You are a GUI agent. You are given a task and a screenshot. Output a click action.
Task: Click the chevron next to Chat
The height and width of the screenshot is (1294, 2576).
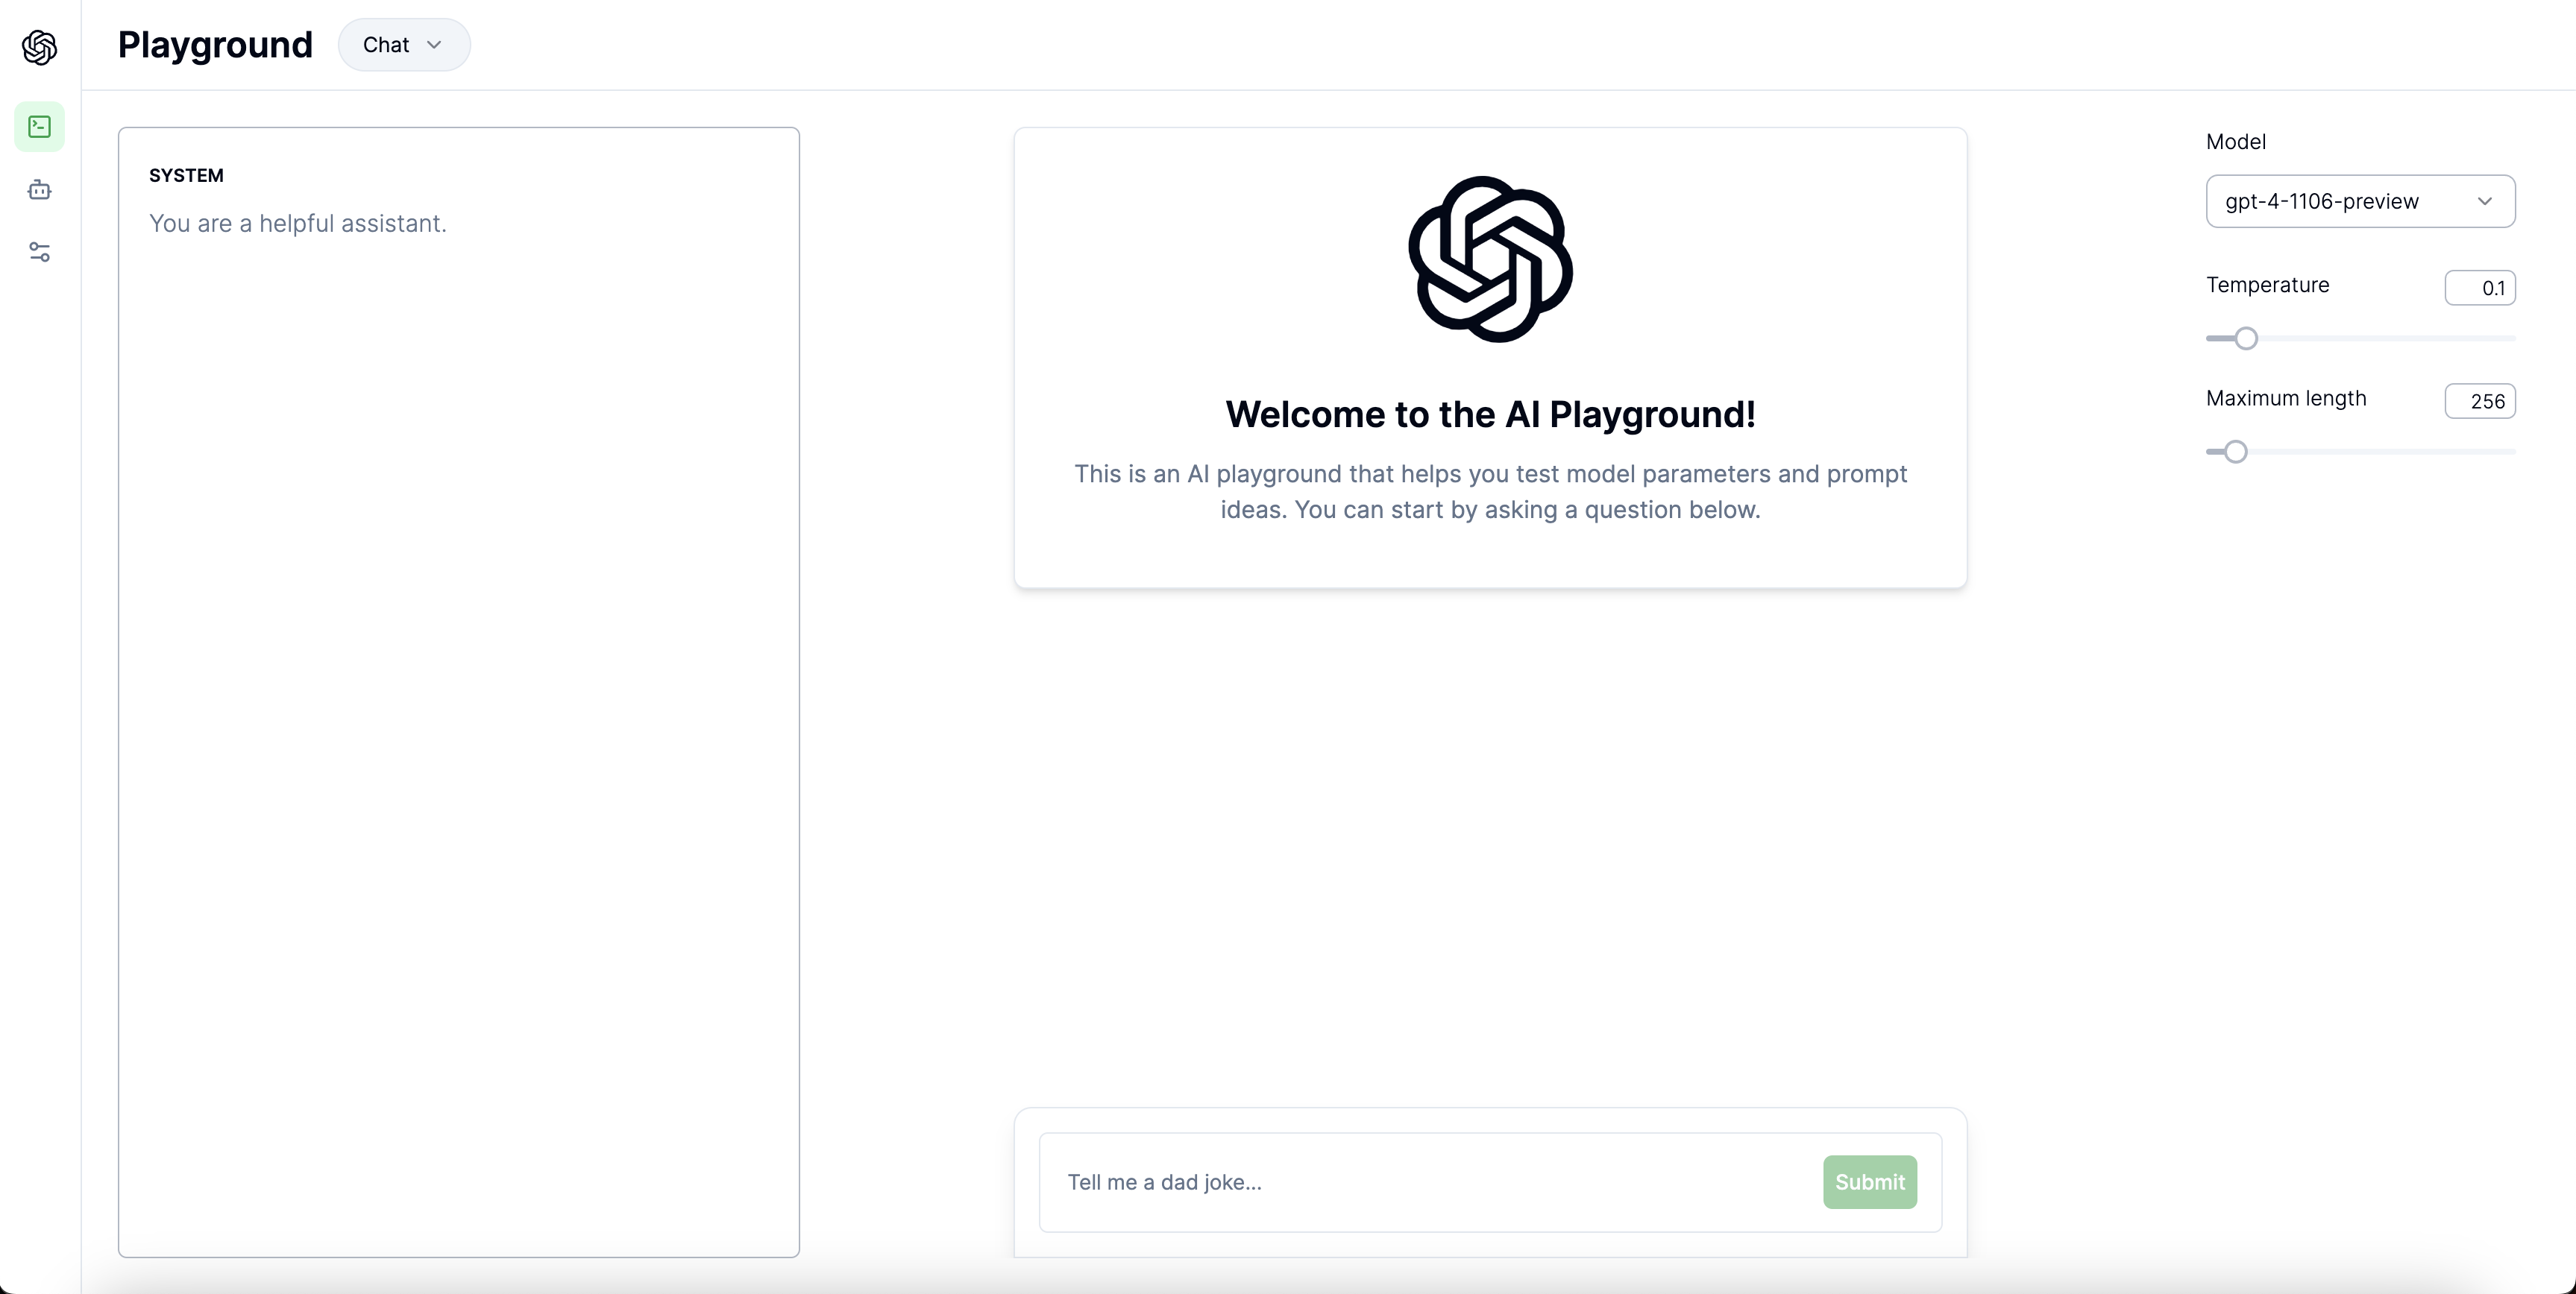[x=433, y=44]
